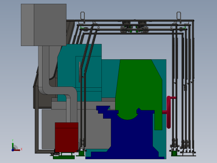The width and height of the screenshot is (217, 163).
Task: Select the left lifting hook on top frame
Action: 83,16
